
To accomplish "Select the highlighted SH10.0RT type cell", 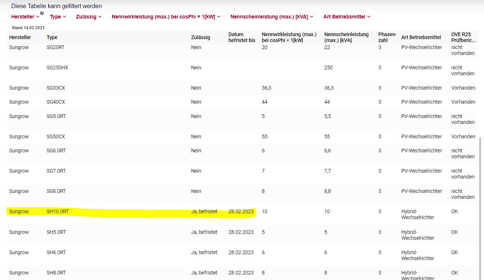I will [58, 211].
